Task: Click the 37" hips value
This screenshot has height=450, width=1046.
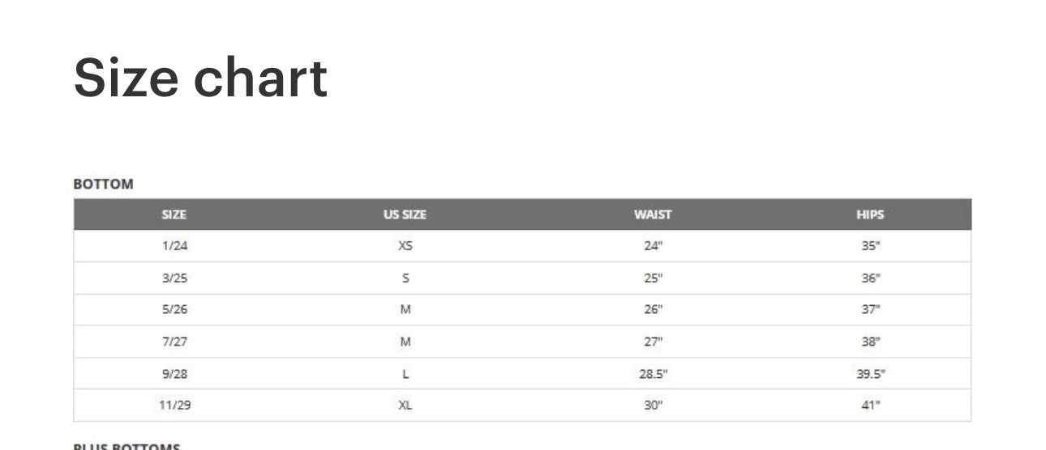Action: coord(871,309)
